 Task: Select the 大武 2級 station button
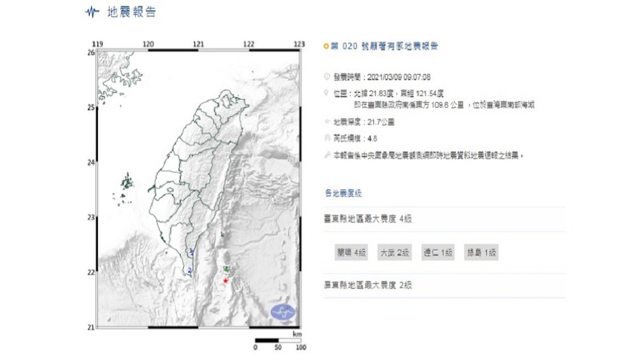tap(395, 253)
